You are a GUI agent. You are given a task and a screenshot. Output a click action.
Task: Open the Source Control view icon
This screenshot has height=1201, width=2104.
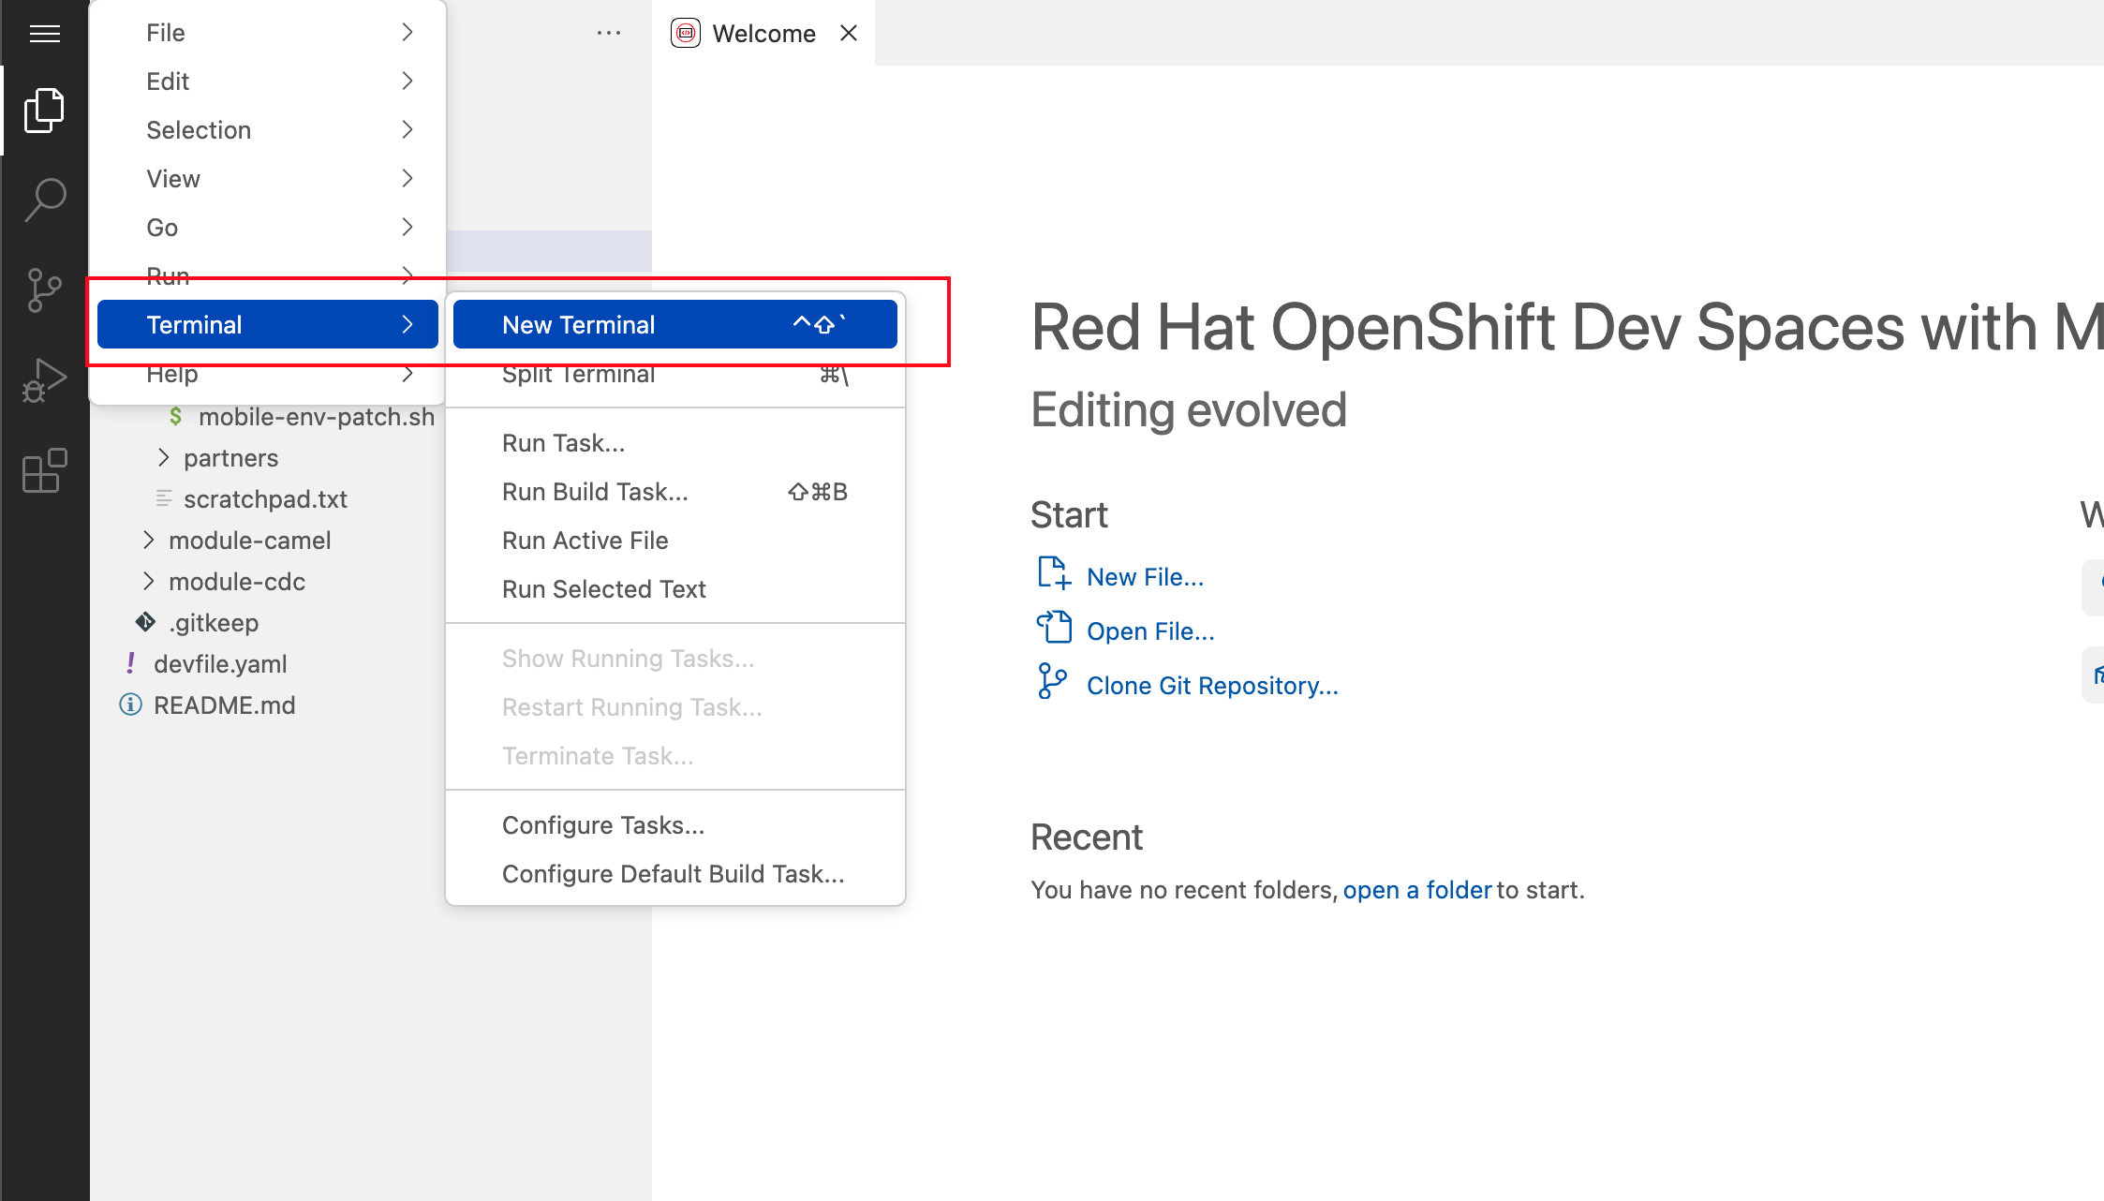(x=45, y=289)
